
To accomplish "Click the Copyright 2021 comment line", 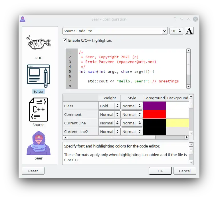I will (110, 57).
